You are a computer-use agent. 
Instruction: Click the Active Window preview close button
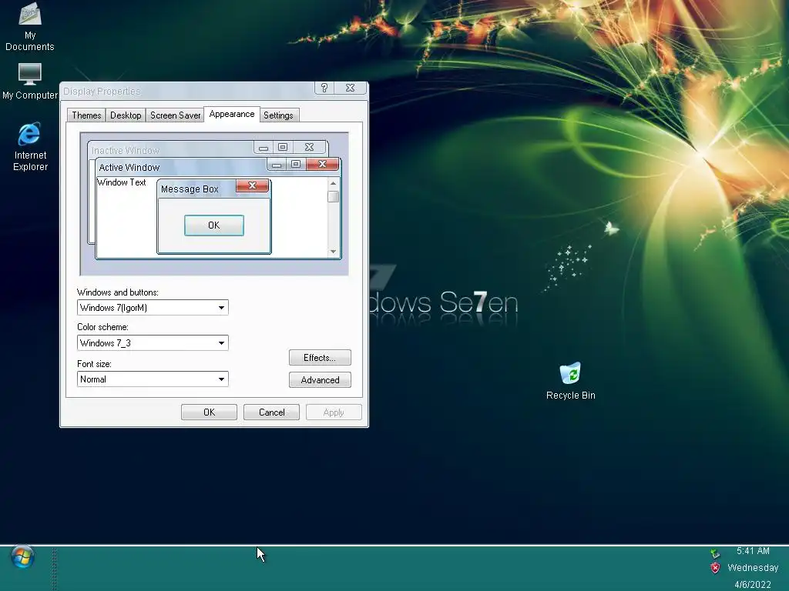click(x=323, y=165)
